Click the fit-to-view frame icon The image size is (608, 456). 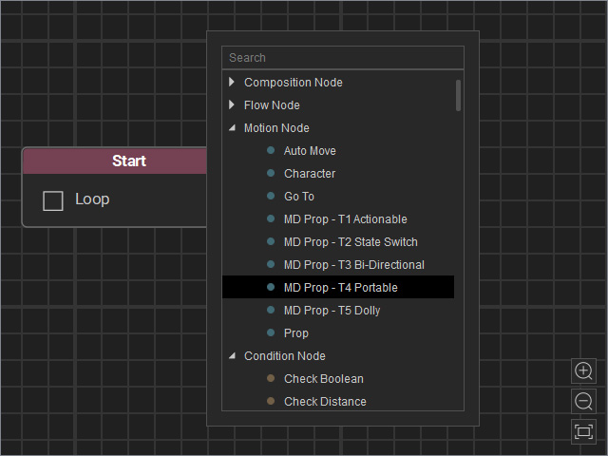tap(583, 431)
